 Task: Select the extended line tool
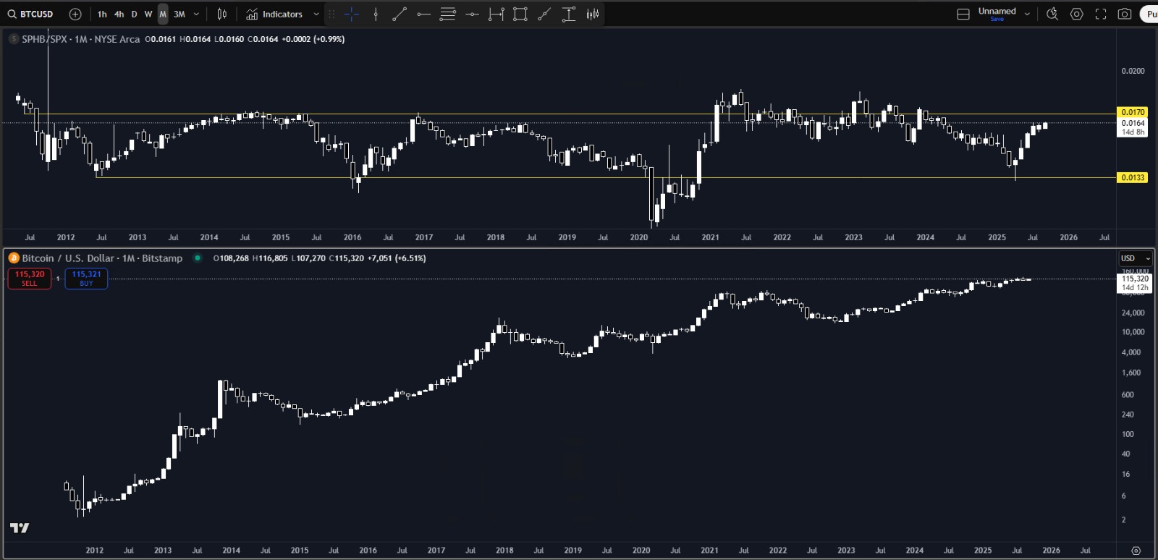point(544,14)
